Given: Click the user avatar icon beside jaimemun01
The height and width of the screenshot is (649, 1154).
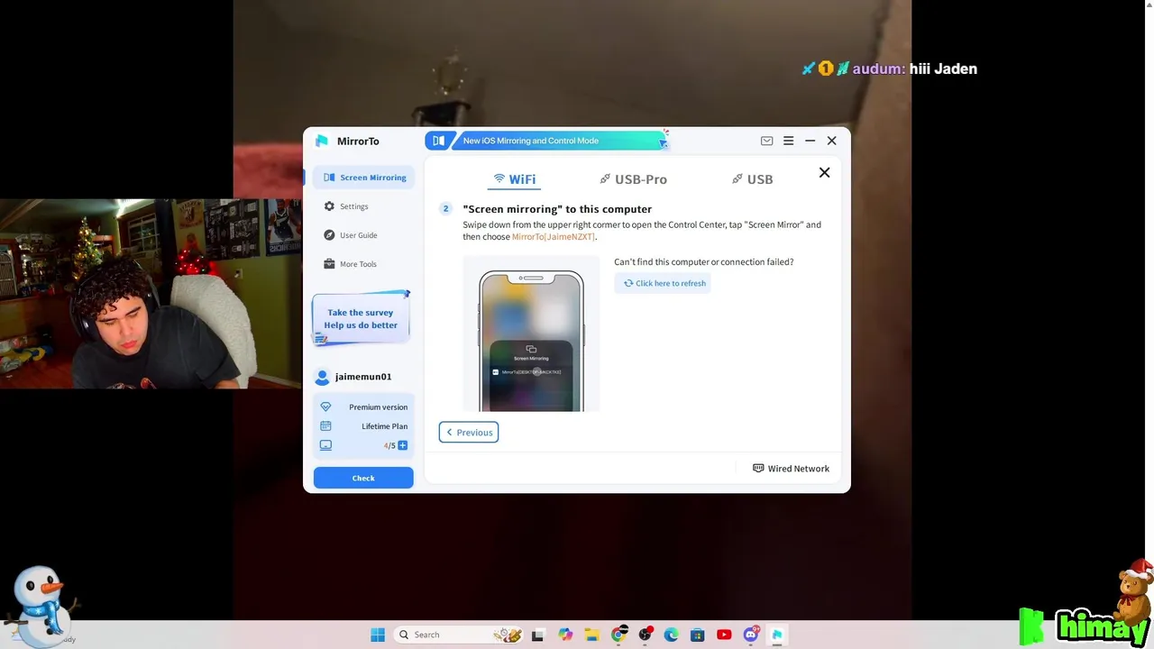Looking at the screenshot, I should (322, 377).
